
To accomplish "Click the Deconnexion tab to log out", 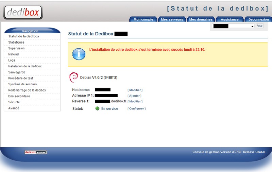I will [258, 19].
